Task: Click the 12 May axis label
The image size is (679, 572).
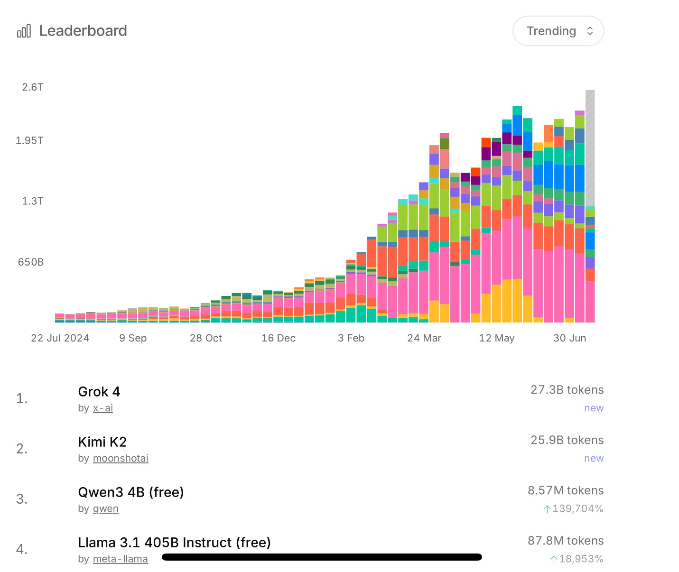Action: pos(497,338)
